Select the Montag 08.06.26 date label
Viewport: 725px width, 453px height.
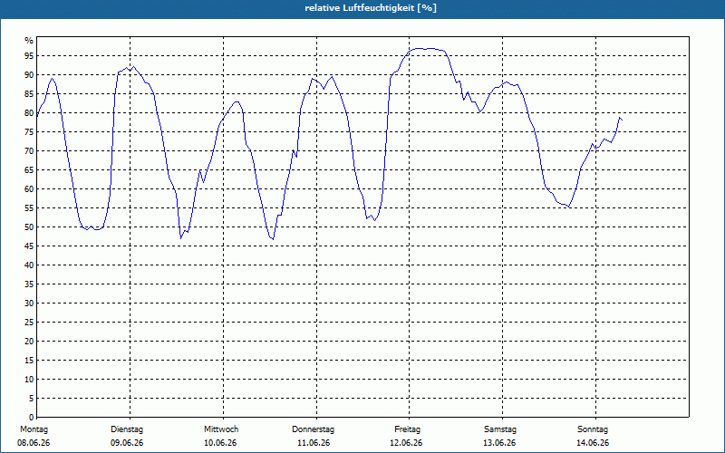34,436
